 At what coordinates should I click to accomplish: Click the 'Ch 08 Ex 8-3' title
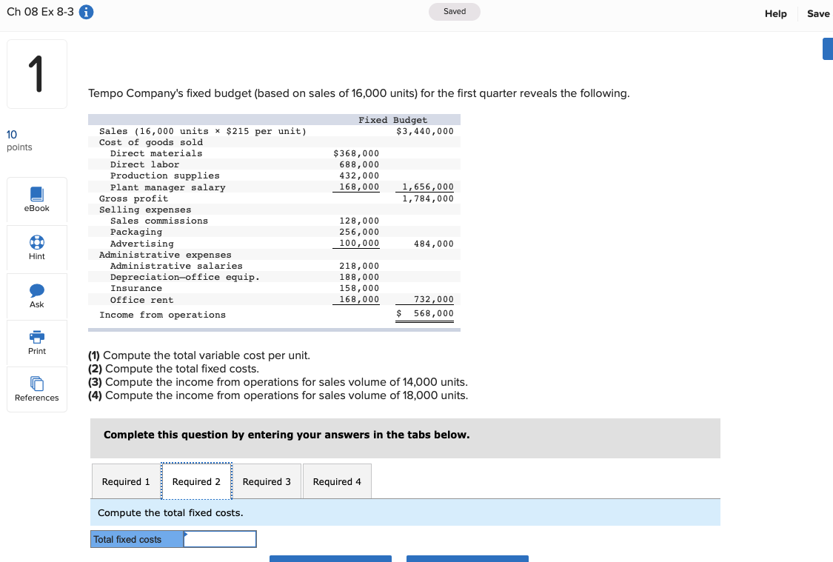[41, 12]
